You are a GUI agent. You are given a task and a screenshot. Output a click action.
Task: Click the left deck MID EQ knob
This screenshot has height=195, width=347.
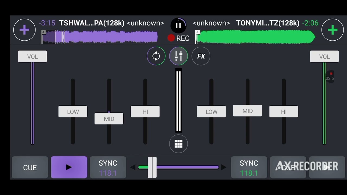(x=109, y=119)
